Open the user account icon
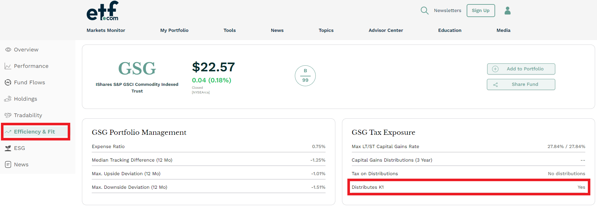 (x=507, y=11)
